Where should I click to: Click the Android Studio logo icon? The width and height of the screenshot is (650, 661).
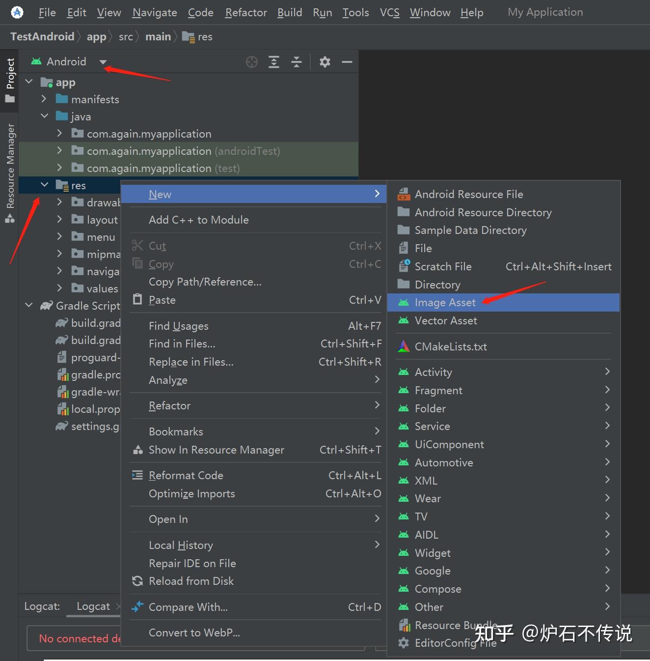(x=17, y=12)
